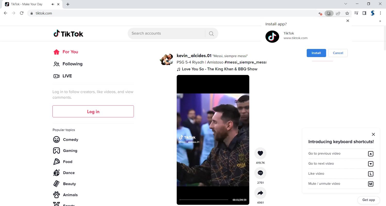This screenshot has height=206, width=386.
Task: Close the TikTok browser tab
Action: pyautogui.click(x=59, y=4)
